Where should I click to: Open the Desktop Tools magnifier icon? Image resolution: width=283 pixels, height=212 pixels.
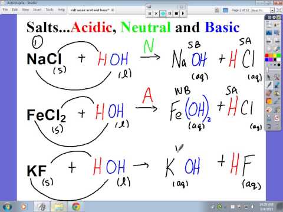277,33
